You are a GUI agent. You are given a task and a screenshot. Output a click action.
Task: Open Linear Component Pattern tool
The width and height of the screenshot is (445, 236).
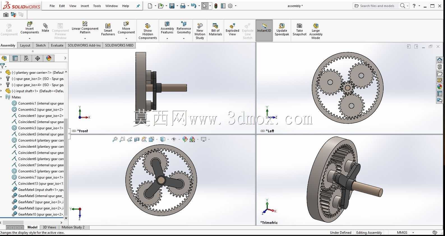pos(85,28)
